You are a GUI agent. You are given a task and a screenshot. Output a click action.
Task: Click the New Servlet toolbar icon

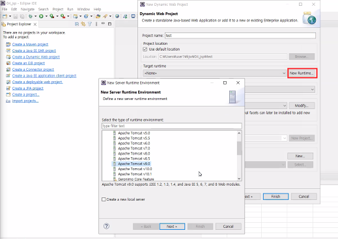tap(86, 16)
